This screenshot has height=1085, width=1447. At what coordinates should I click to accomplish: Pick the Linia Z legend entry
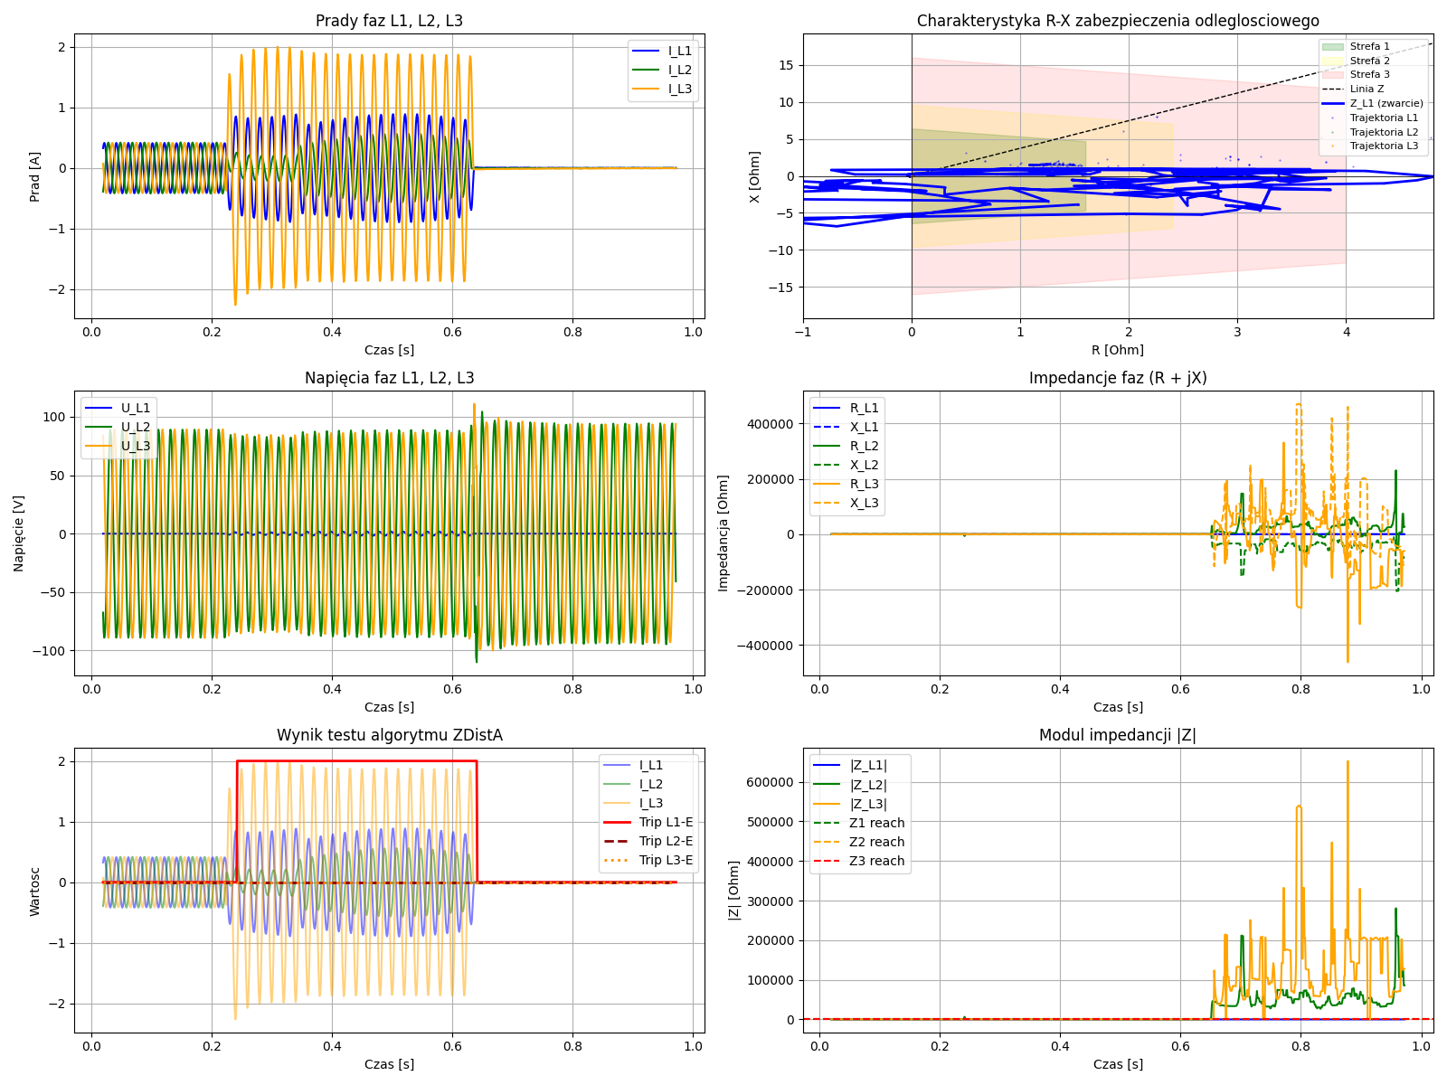click(1367, 89)
